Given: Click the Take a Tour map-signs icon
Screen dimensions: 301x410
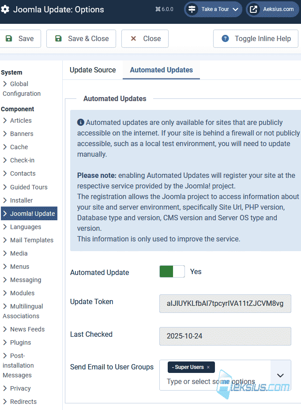Looking at the screenshot, I should click(x=192, y=9).
